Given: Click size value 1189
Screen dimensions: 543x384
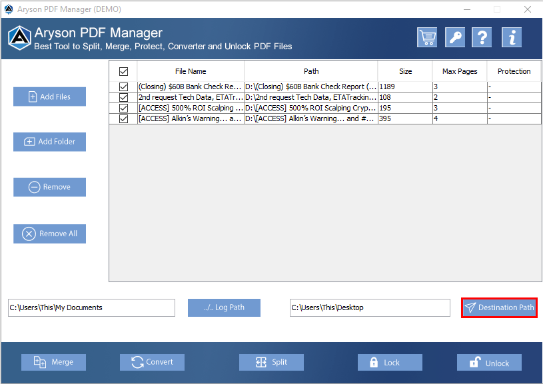Looking at the screenshot, I should coord(387,87).
